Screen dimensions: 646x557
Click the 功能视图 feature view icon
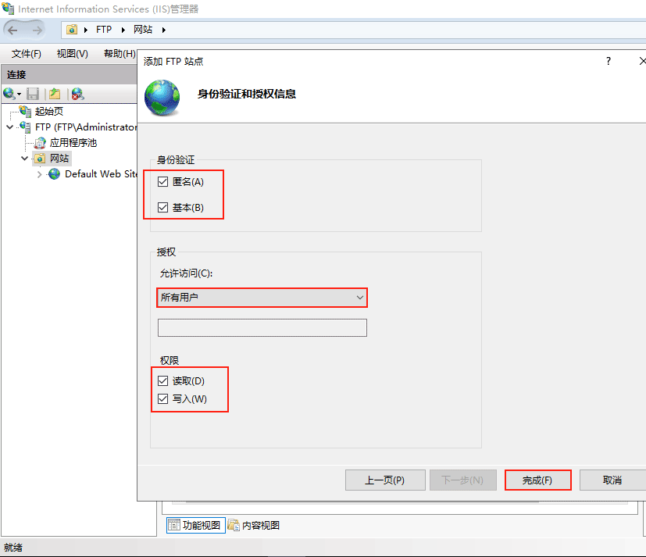(x=174, y=525)
